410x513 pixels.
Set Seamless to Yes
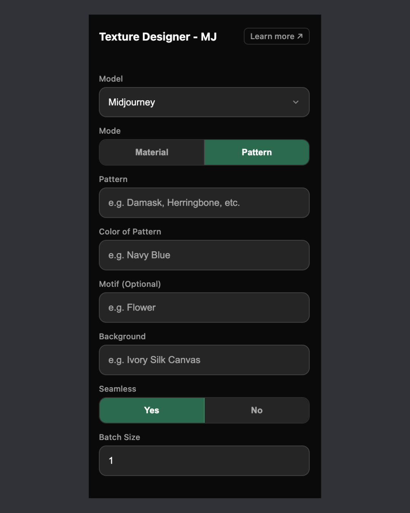(x=152, y=410)
